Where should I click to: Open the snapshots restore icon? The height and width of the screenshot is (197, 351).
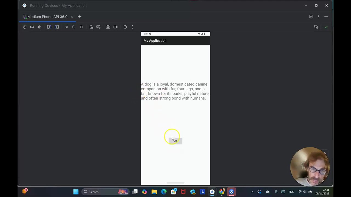point(125,27)
